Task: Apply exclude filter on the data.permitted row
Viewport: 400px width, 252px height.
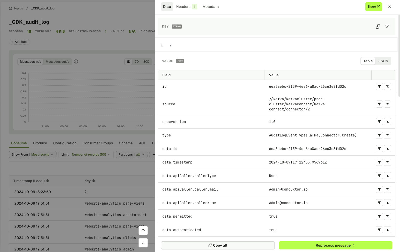Action: 387,216
